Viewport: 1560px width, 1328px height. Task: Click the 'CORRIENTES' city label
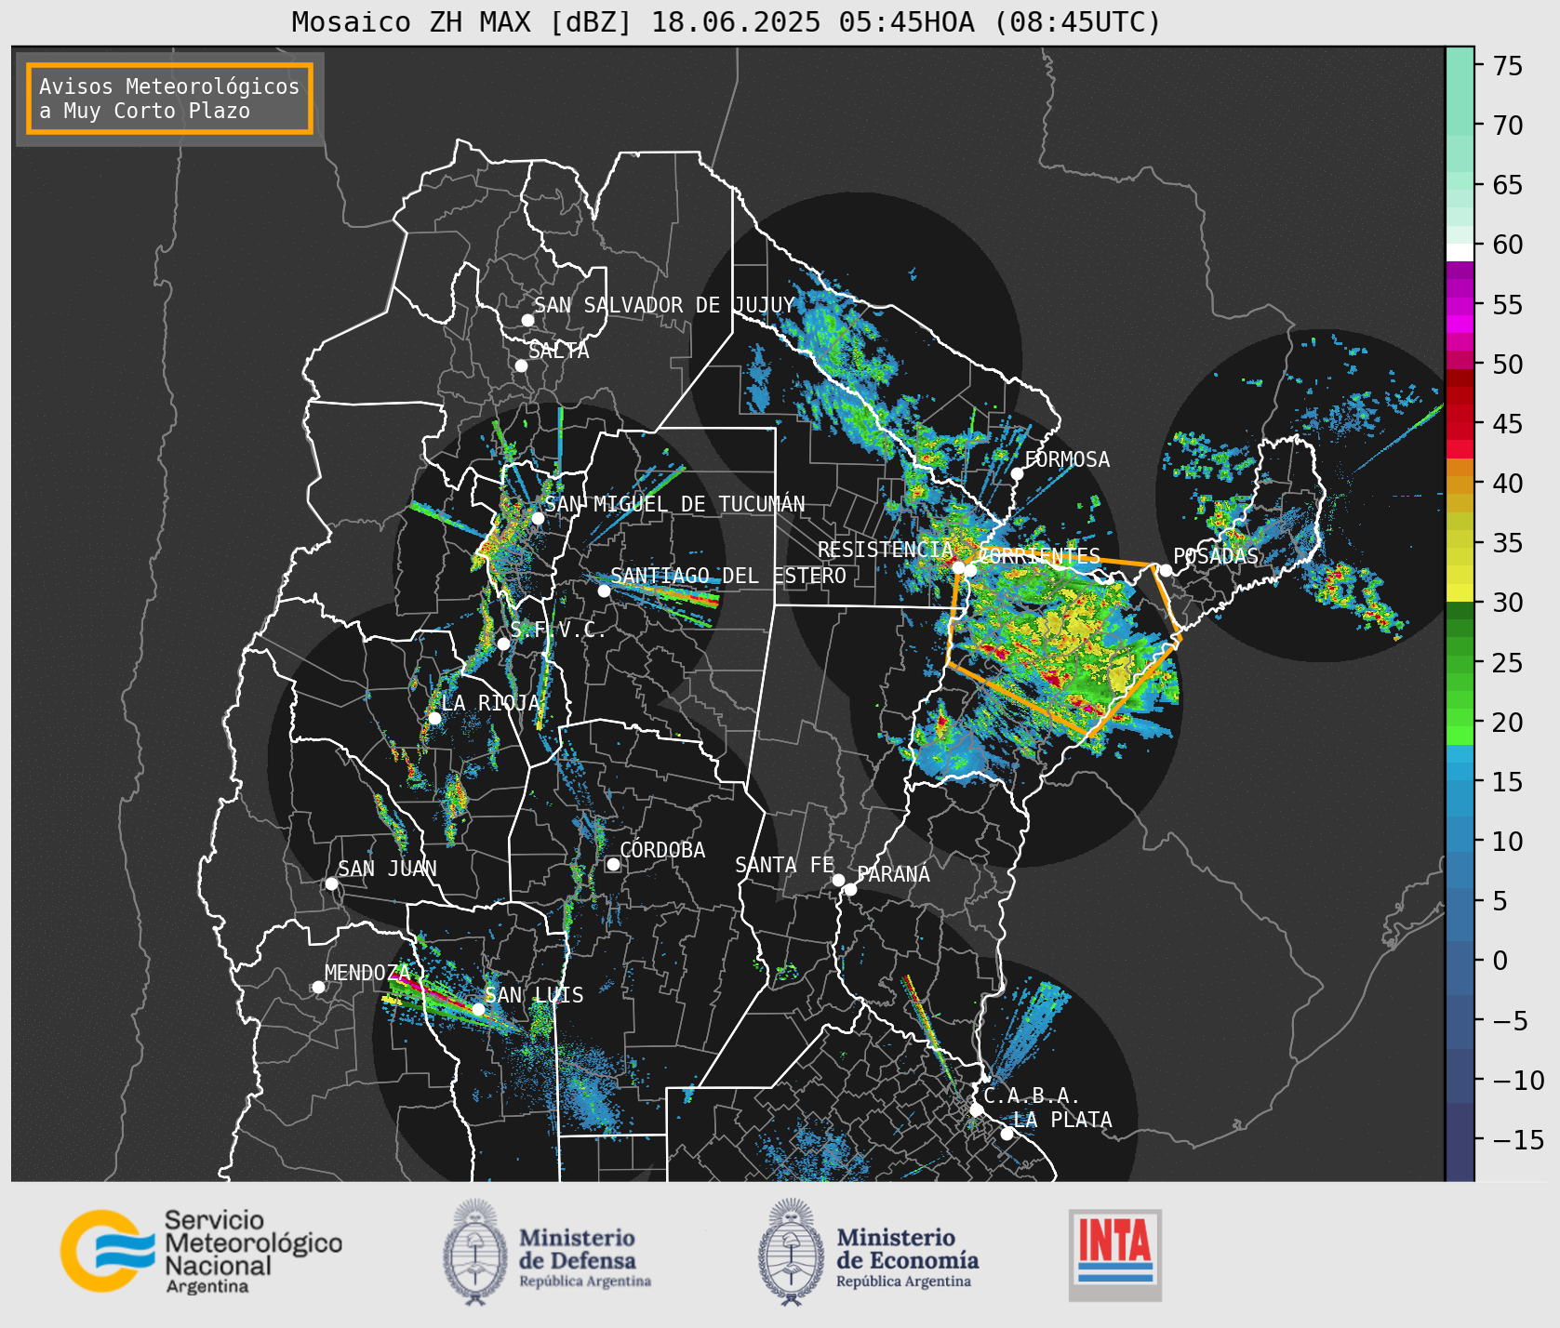[1039, 556]
